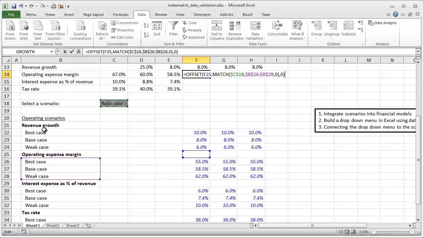Customize Quick Access Toolbar dropdown
This screenshot has width=423, height=238.
(68, 6)
